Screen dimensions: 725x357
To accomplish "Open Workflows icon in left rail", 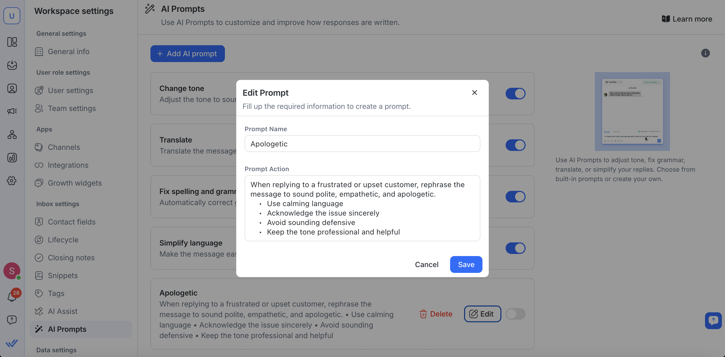I will [x=12, y=135].
